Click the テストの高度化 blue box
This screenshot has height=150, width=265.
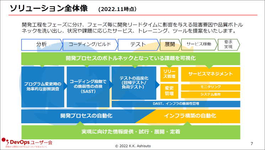pos(134,83)
